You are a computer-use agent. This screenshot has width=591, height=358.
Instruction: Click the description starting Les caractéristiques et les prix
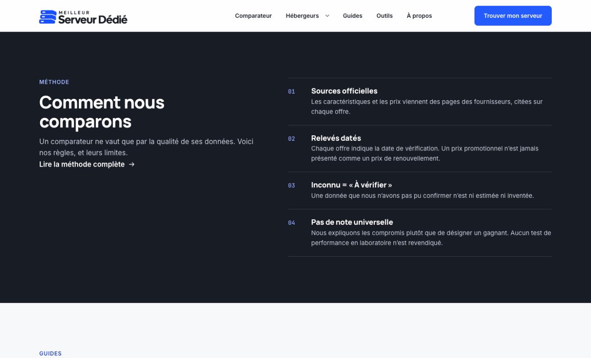tap(427, 107)
